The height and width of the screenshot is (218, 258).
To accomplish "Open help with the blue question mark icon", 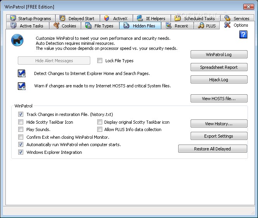I will [243, 35].
